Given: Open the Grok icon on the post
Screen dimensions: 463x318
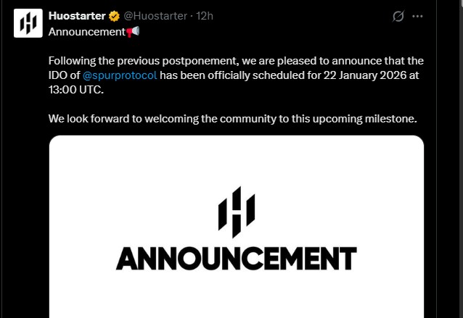Looking at the screenshot, I should coord(398,16).
